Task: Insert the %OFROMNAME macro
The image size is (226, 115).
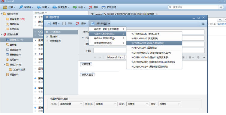Action: click(154, 53)
